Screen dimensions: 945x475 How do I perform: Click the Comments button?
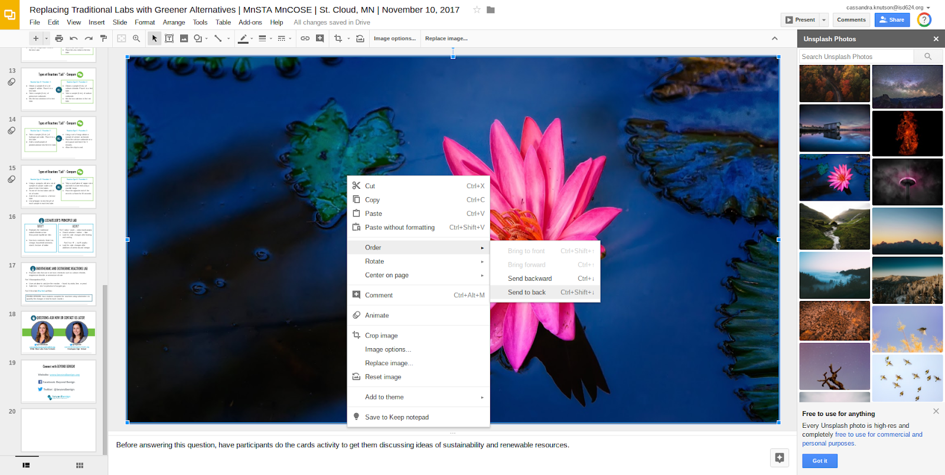click(851, 19)
